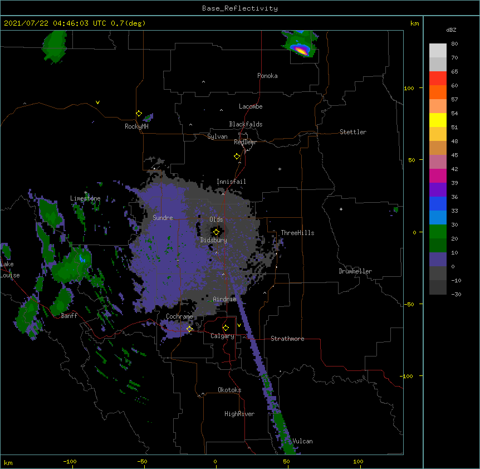Click the blue 36 dBZ legend swatch

[x=438, y=203]
